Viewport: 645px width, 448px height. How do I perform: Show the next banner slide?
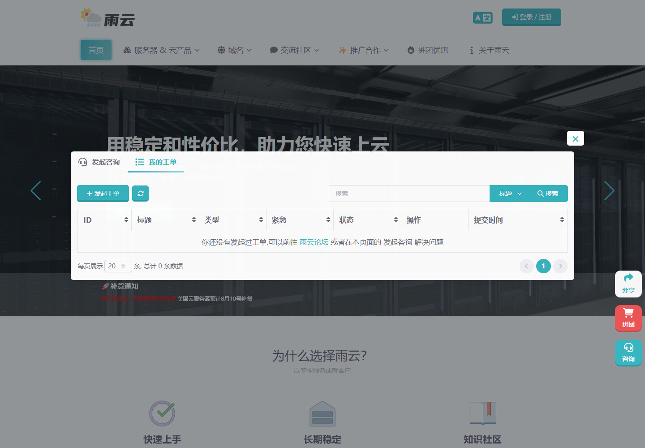609,191
